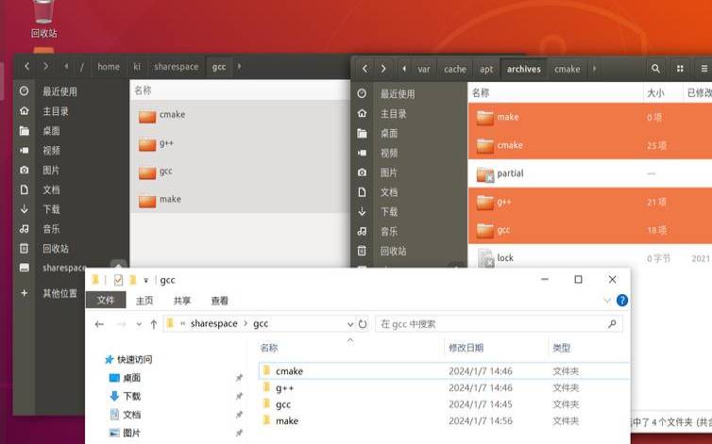712x444 pixels.
Task: Switch to the 主页 ribbon tab
Action: (144, 301)
